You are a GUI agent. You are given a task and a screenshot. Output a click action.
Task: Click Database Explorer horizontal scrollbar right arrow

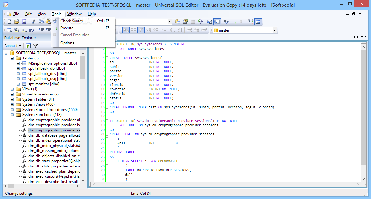pos(77,186)
